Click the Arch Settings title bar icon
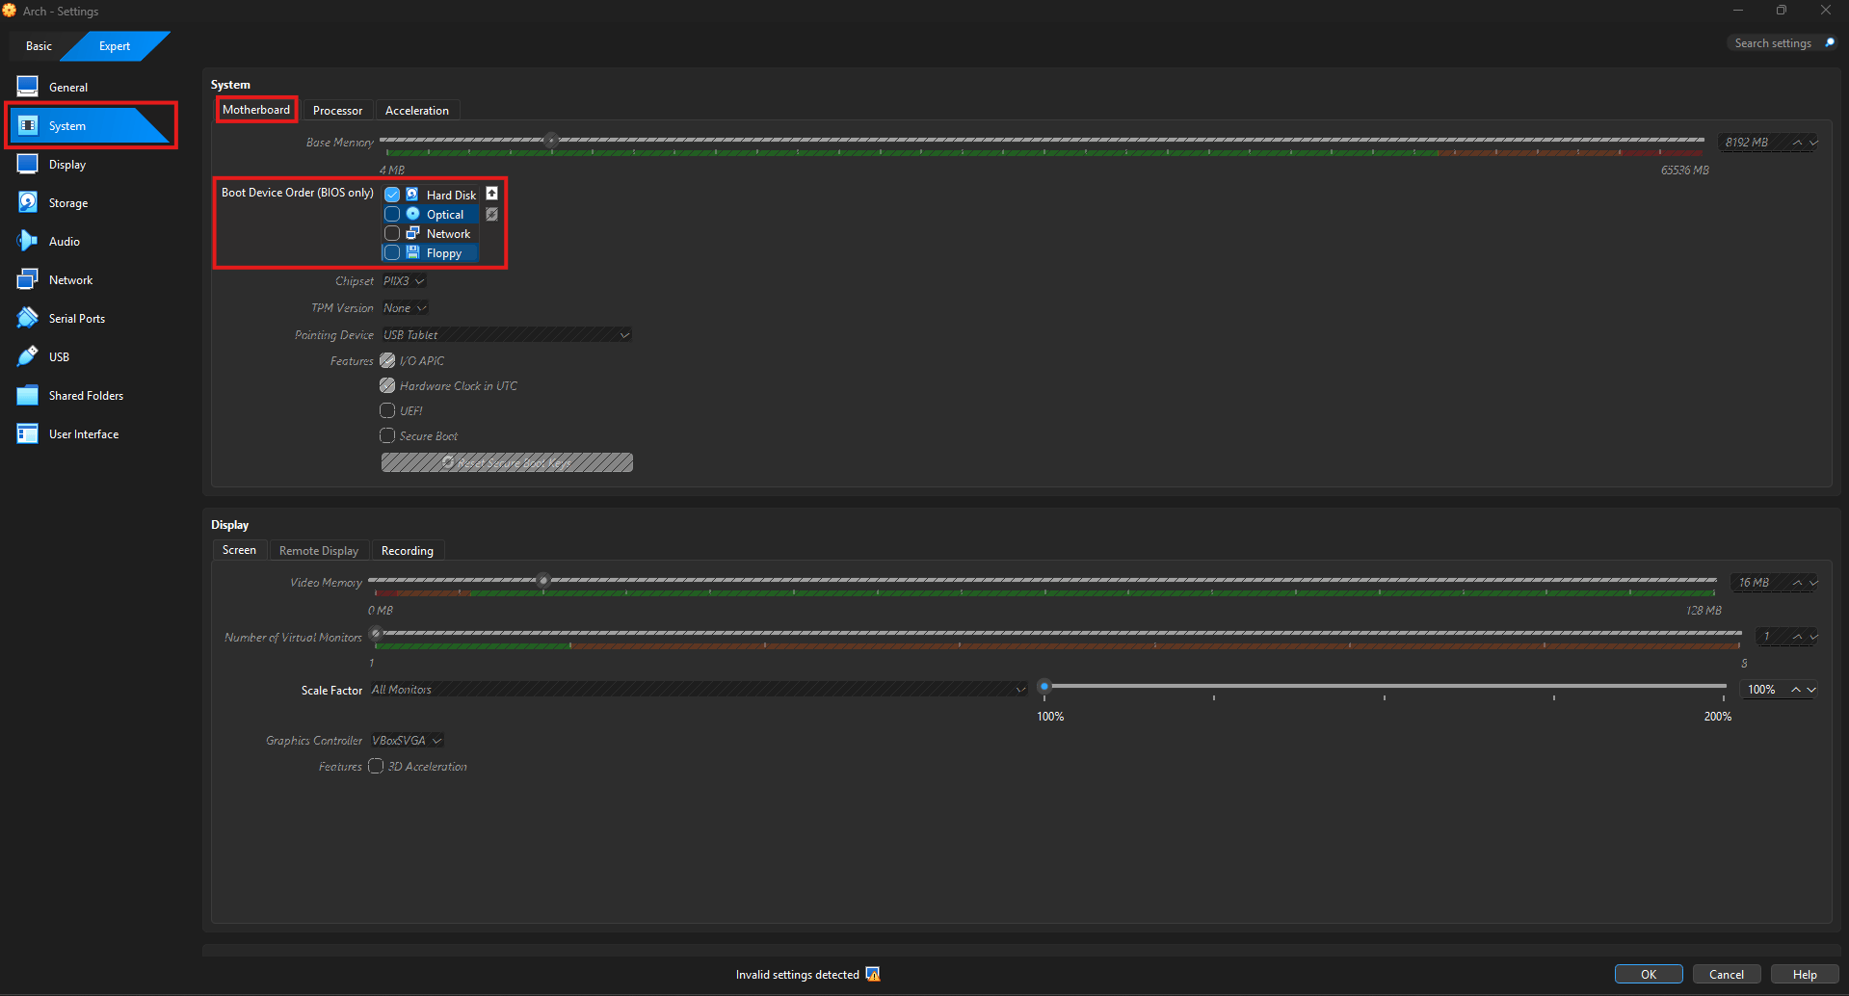Image resolution: width=1849 pixels, height=996 pixels. [x=10, y=11]
